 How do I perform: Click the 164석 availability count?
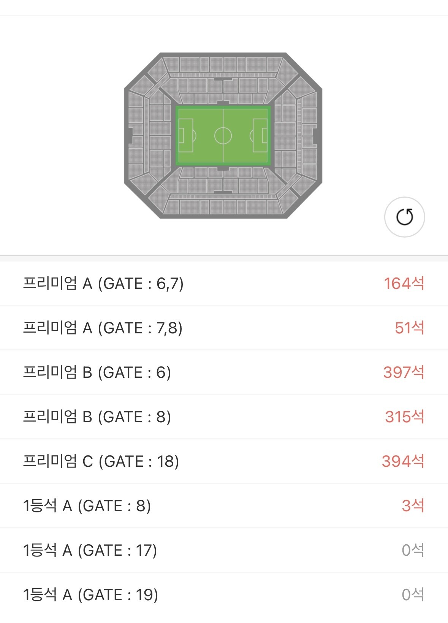click(404, 284)
